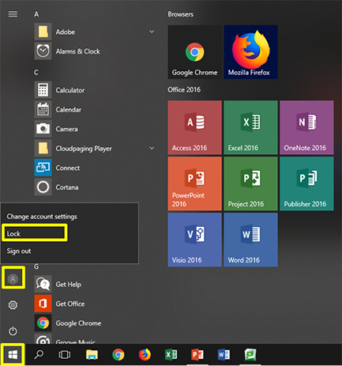This screenshot has height=366, width=342.
Task: Launch the Camera app
Action: point(95,129)
